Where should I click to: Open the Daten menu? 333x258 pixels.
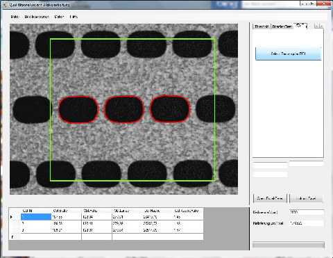pyautogui.click(x=59, y=17)
